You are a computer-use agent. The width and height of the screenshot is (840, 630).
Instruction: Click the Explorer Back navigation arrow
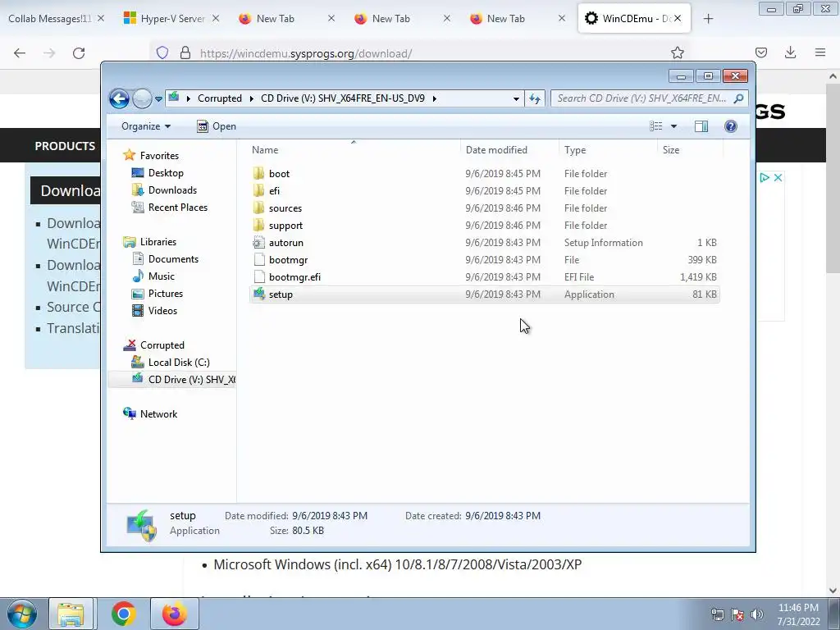(x=119, y=98)
